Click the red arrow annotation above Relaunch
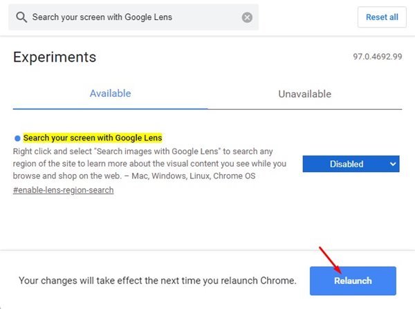This screenshot has width=415, height=309. tap(330, 260)
